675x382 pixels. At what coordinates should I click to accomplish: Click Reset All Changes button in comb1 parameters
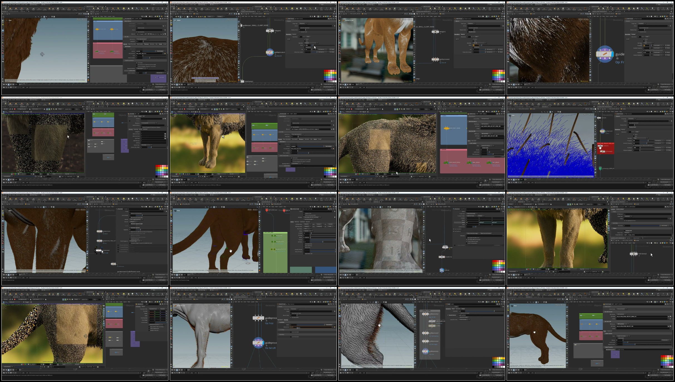[x=464, y=317]
